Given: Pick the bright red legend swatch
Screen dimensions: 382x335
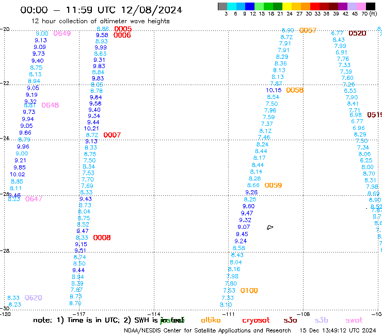Looking at the screenshot, I should [x=315, y=6].
